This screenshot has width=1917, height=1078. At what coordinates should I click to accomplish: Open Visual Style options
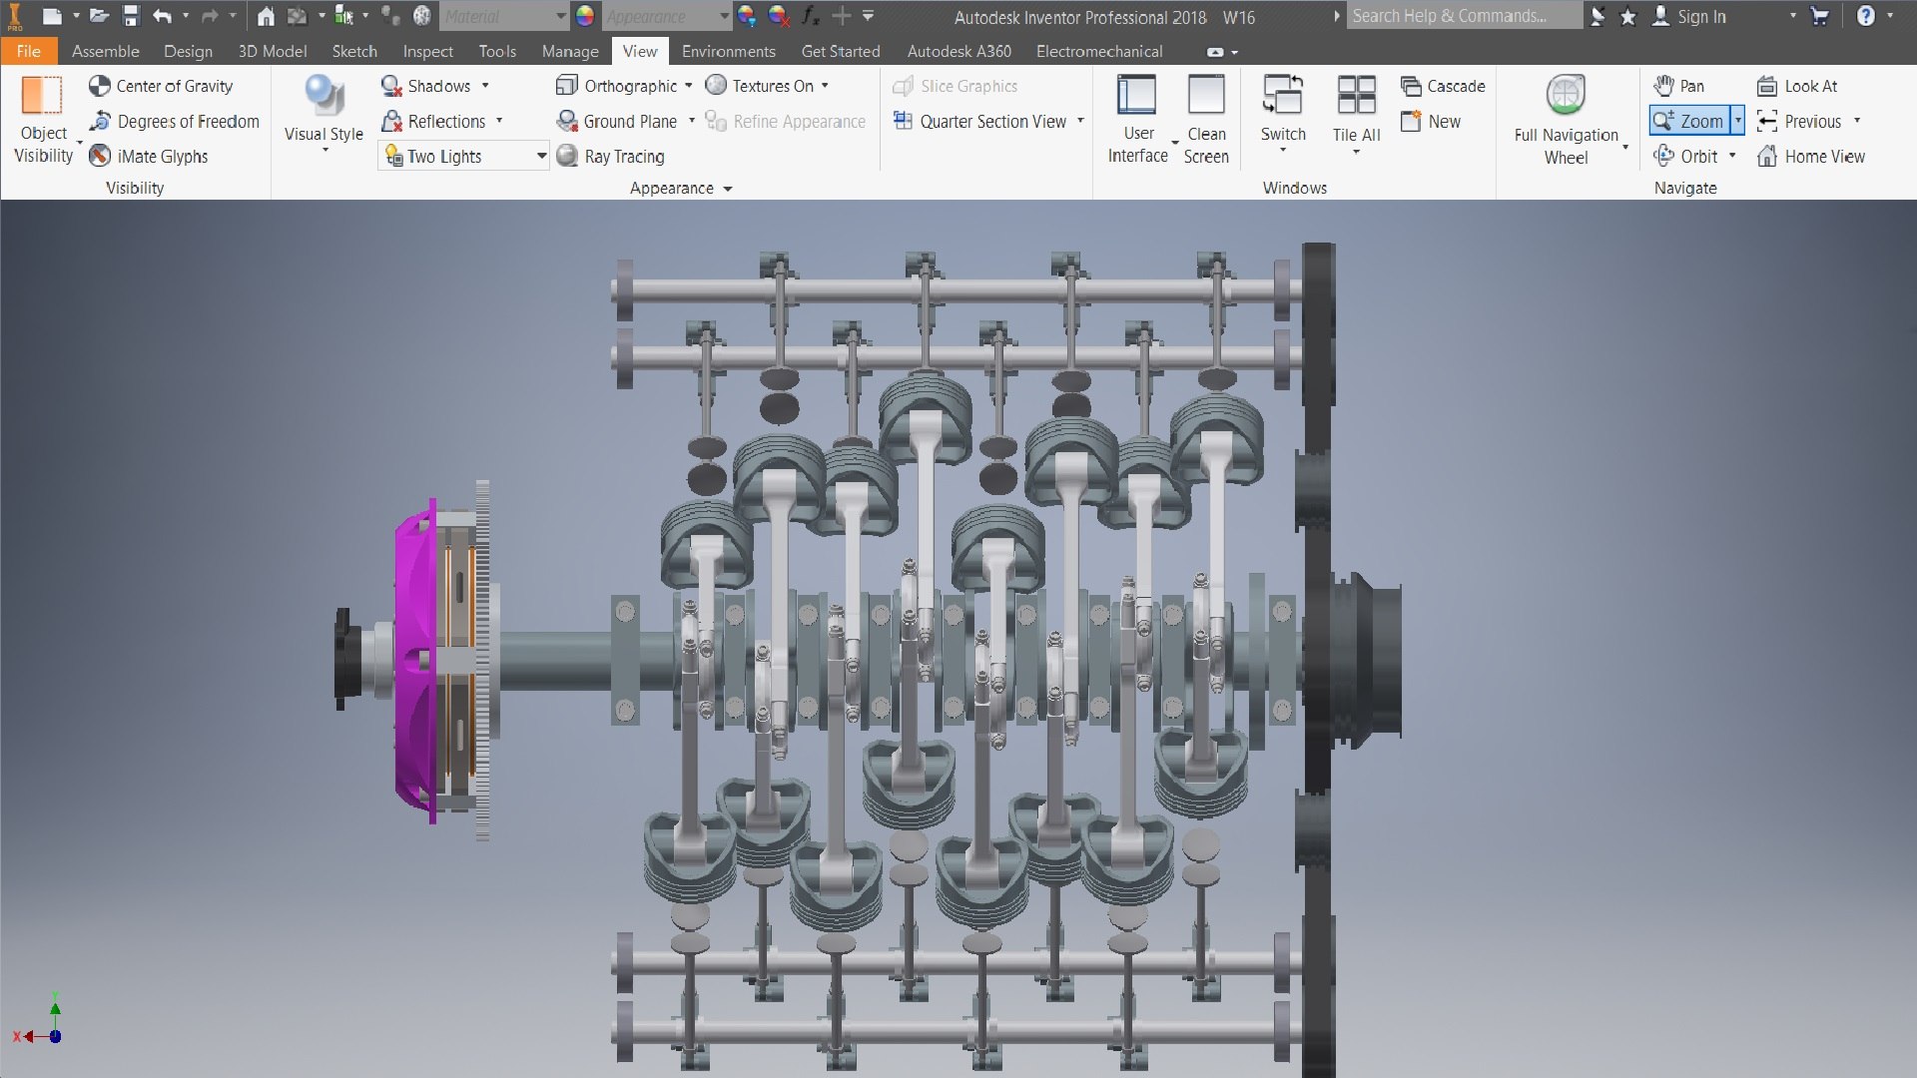[323, 113]
